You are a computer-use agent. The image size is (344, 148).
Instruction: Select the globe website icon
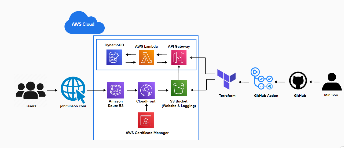click(x=73, y=90)
